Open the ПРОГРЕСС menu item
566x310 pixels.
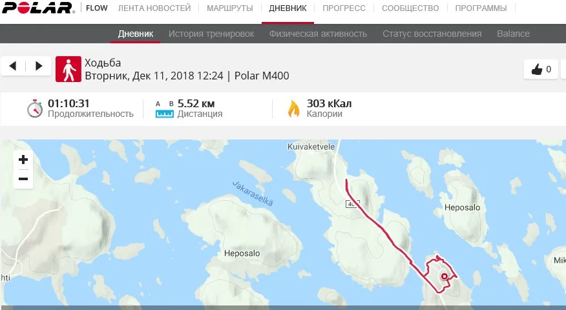(344, 8)
